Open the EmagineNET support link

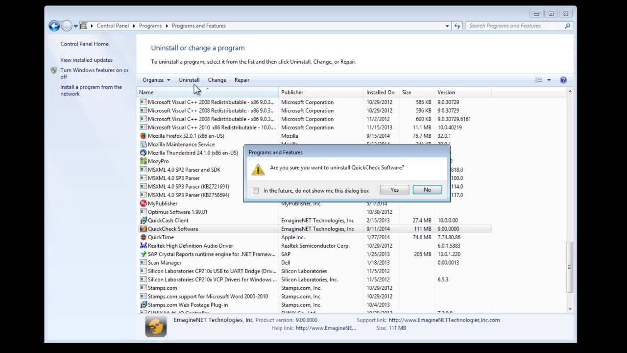(x=444, y=320)
